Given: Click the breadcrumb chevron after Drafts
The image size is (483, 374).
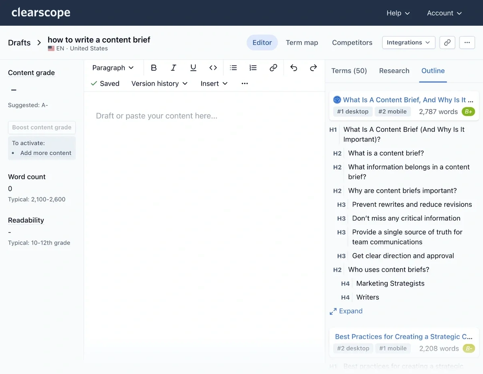Looking at the screenshot, I should tap(39, 43).
